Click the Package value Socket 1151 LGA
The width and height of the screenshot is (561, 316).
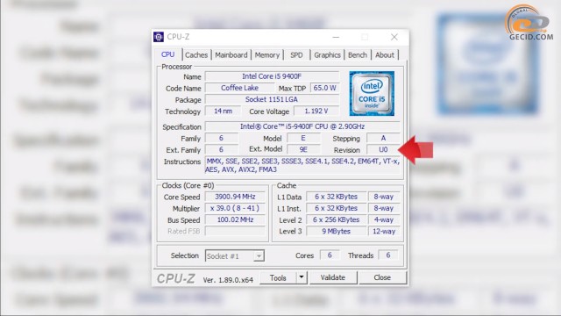point(272,99)
